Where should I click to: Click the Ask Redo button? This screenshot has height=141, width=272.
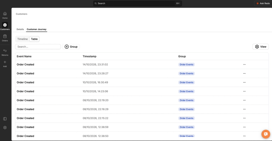point(263,3)
